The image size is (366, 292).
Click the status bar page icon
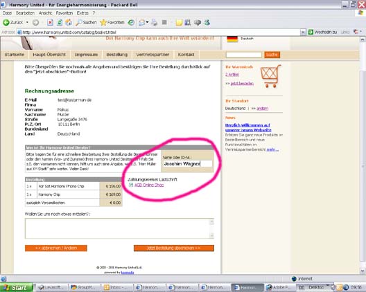[x=3, y=279]
